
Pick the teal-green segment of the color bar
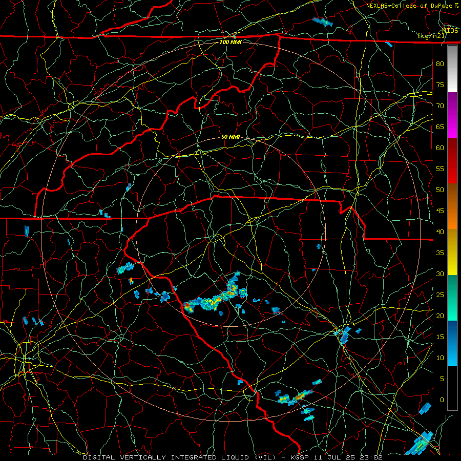tap(452, 298)
